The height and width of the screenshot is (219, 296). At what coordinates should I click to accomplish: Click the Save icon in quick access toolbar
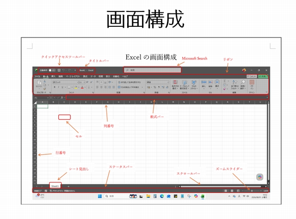[59, 70]
